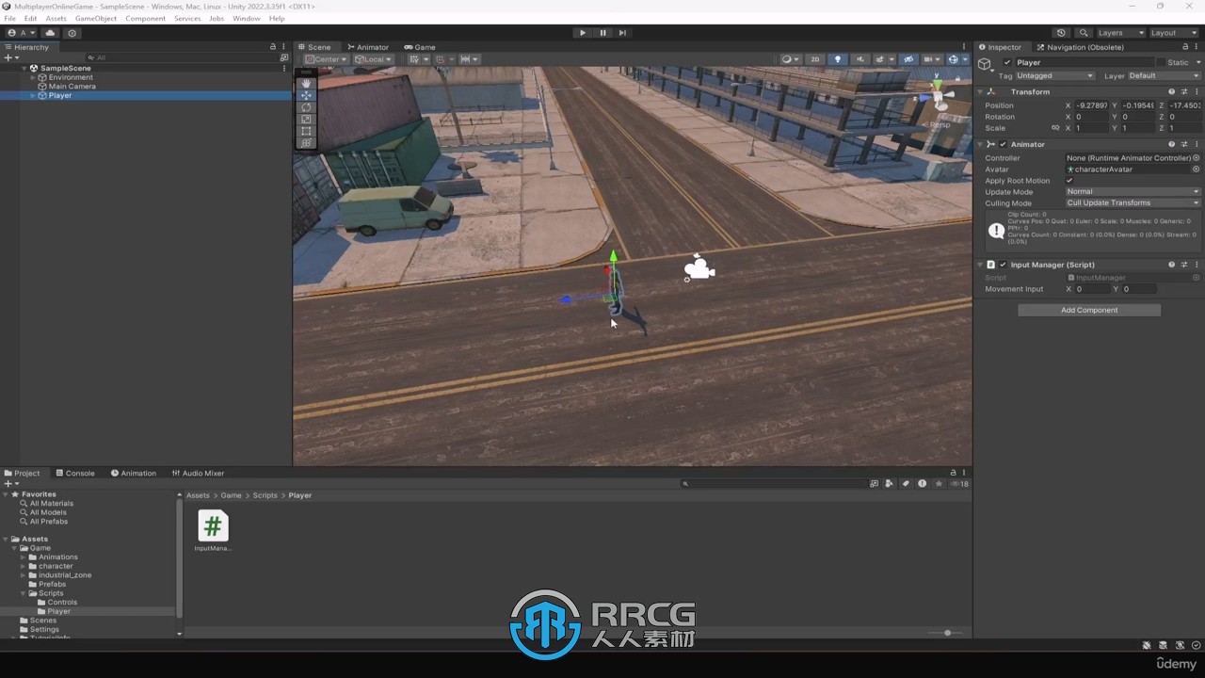Screen dimensions: 1205x678
Task: Open Undo History
Action: coord(1061,33)
